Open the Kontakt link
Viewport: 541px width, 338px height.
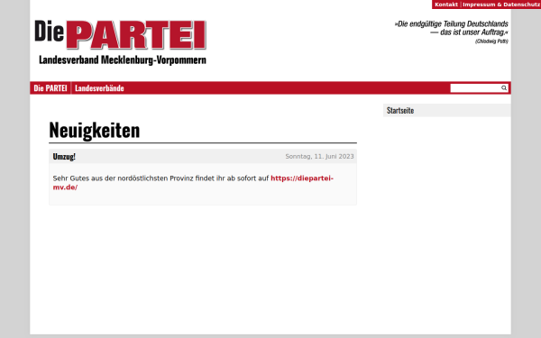coord(445,5)
